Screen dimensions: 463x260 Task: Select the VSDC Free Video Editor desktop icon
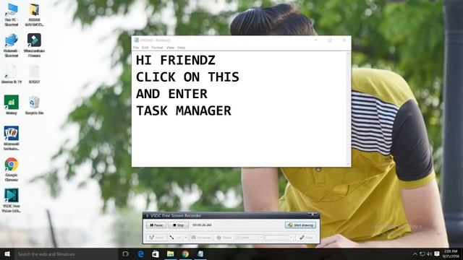[x=12, y=201]
